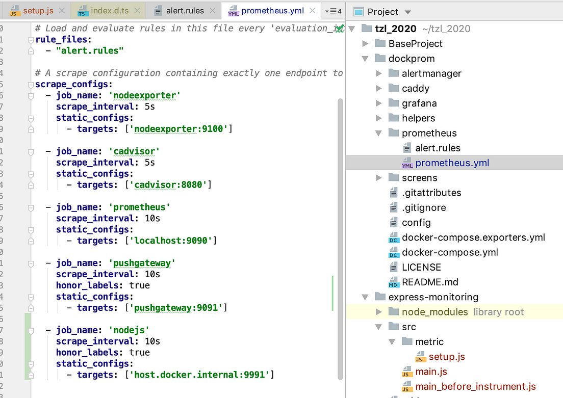Screen dimensions: 563x398
Task: Click the dockprom folder icon
Action: coord(380,58)
